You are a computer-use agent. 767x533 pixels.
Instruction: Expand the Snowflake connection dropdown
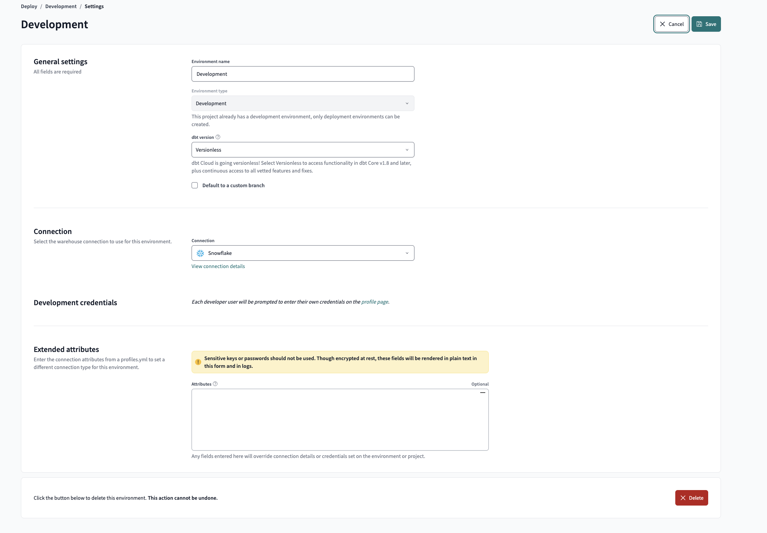pyautogui.click(x=303, y=253)
